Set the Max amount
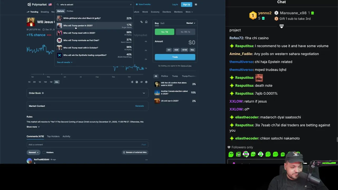 point(192,50)
